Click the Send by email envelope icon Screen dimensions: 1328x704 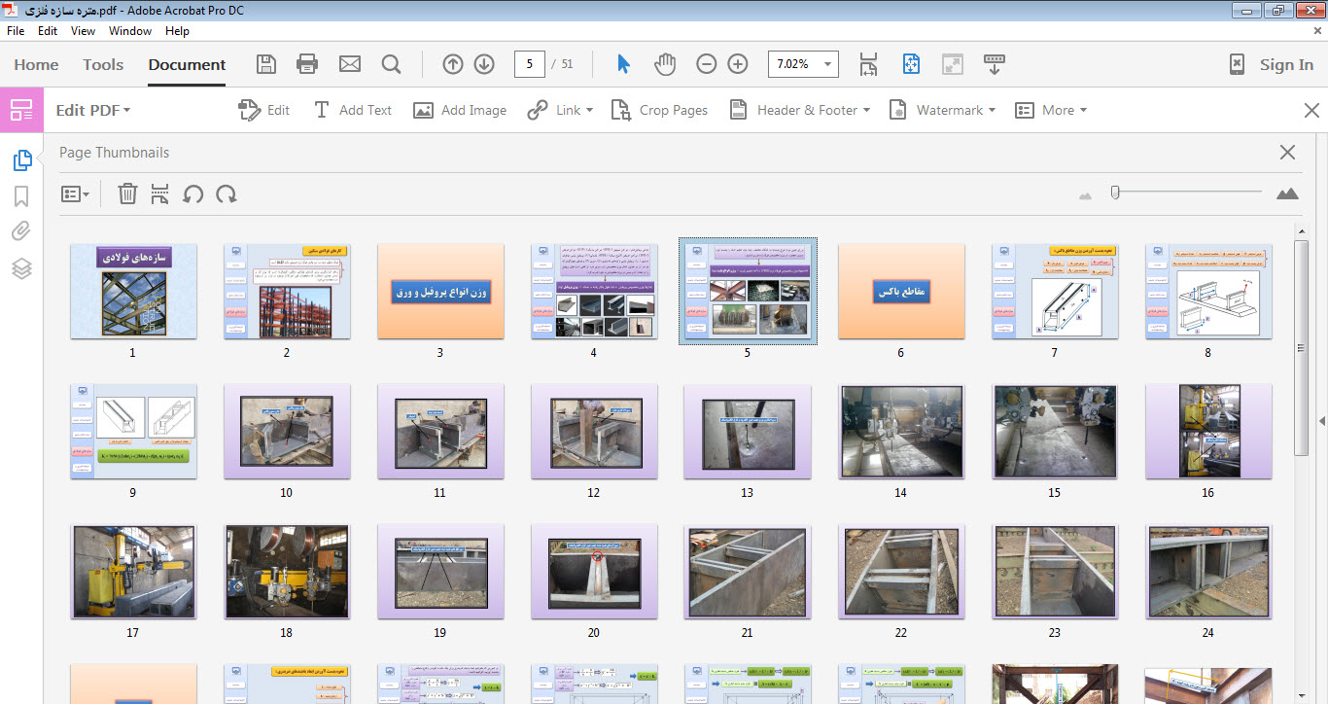pos(349,64)
